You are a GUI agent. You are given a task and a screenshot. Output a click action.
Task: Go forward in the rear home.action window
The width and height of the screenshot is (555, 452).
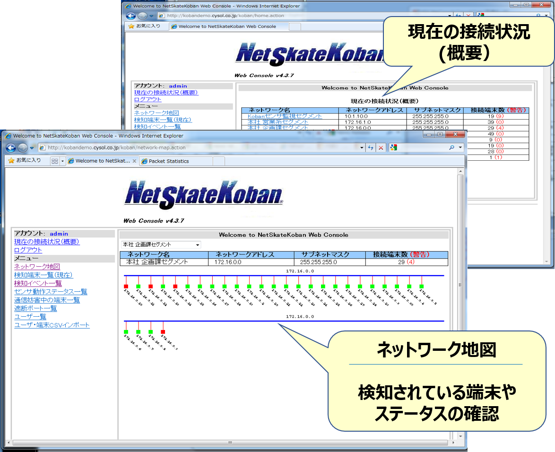coord(143,16)
